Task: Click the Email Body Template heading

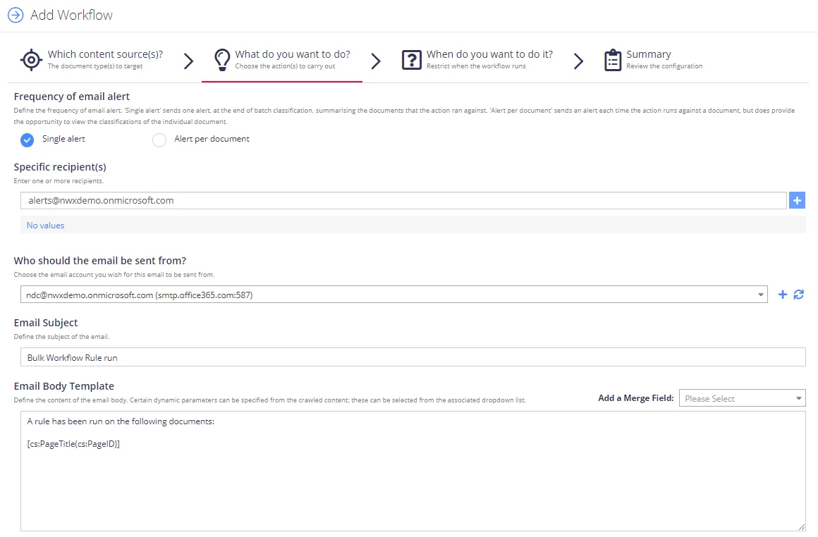Action: 63,385
